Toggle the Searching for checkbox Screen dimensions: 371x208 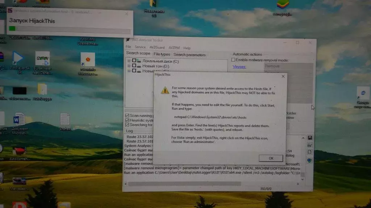pyautogui.click(x=127, y=125)
